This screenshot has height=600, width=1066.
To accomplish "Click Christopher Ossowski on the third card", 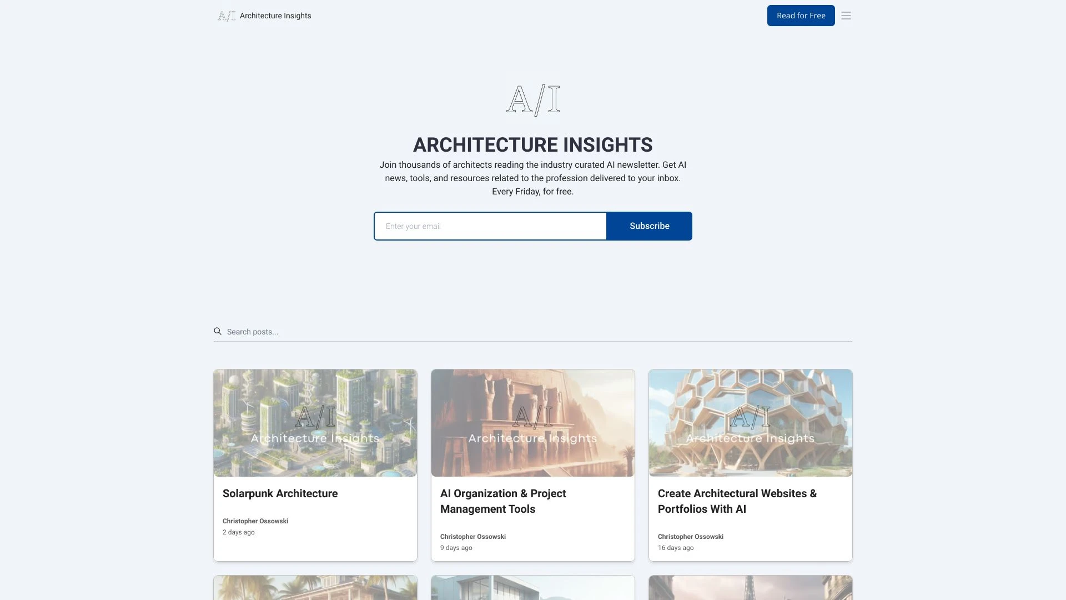I will (x=690, y=537).
